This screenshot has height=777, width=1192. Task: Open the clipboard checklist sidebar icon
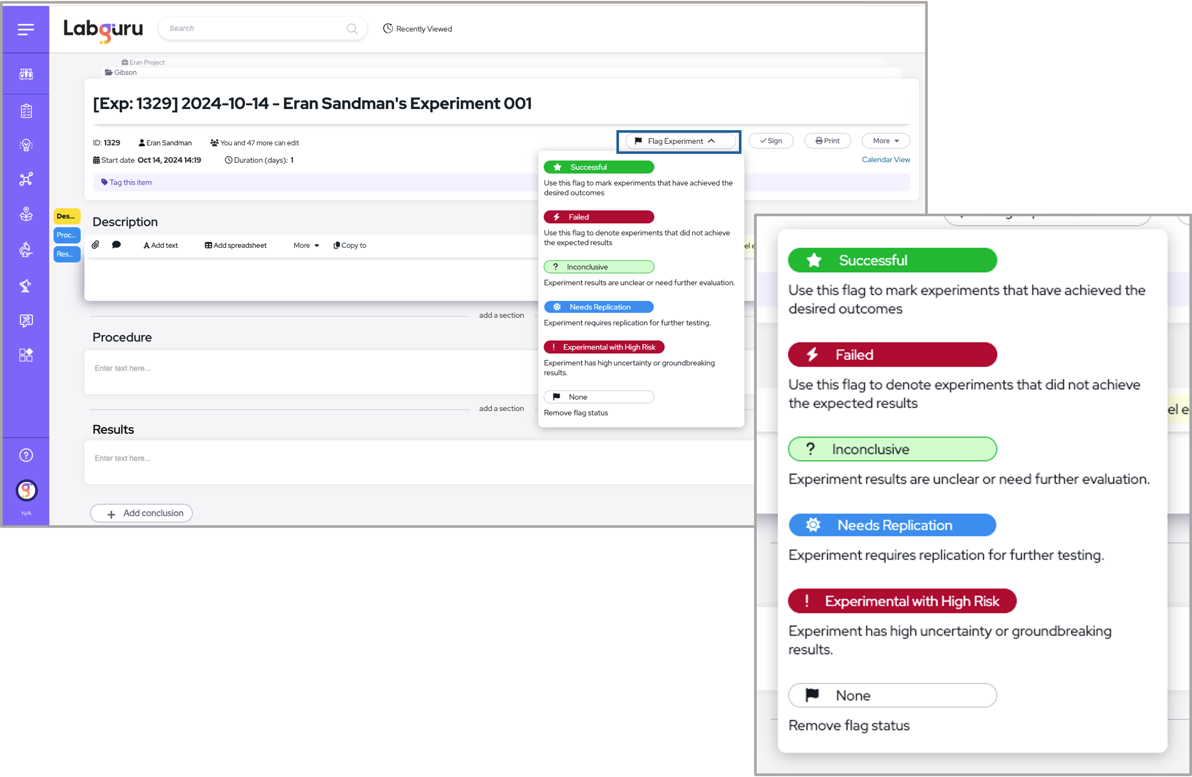(x=26, y=111)
